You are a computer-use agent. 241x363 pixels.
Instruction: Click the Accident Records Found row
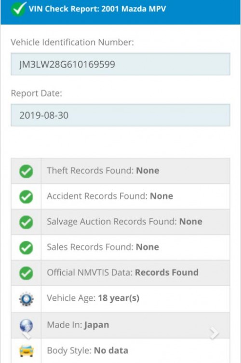(120, 196)
